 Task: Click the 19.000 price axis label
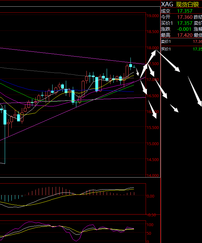click(153, 16)
